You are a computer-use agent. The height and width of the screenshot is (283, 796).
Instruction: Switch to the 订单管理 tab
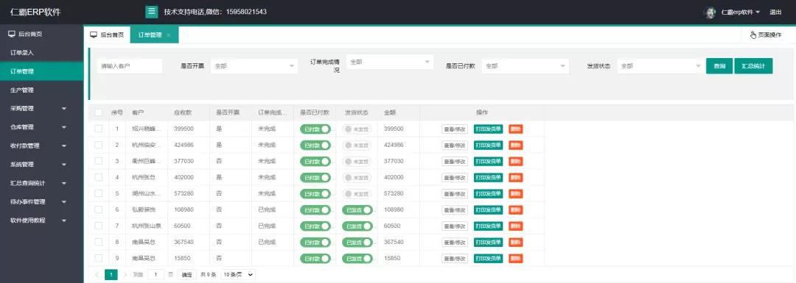point(154,35)
